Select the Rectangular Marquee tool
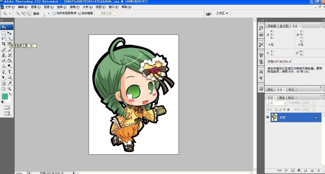This screenshot has width=325, height=174. tap(4, 33)
